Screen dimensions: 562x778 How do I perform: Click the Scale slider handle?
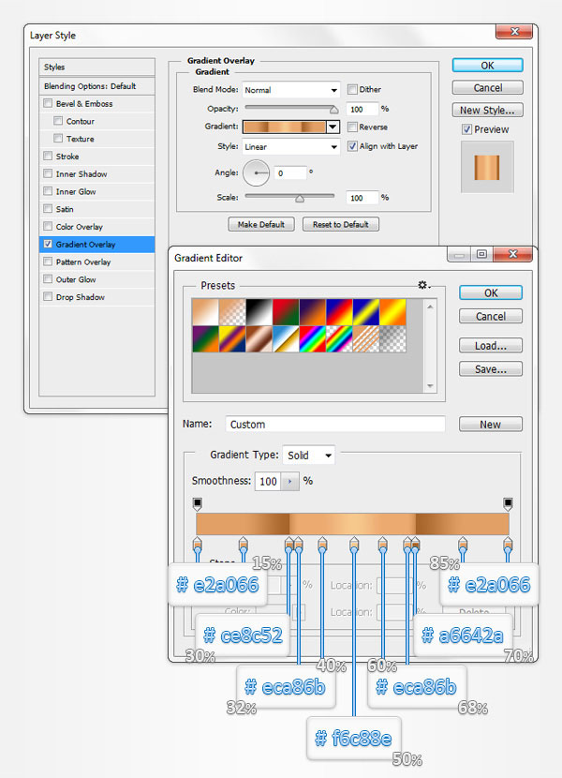click(x=300, y=199)
